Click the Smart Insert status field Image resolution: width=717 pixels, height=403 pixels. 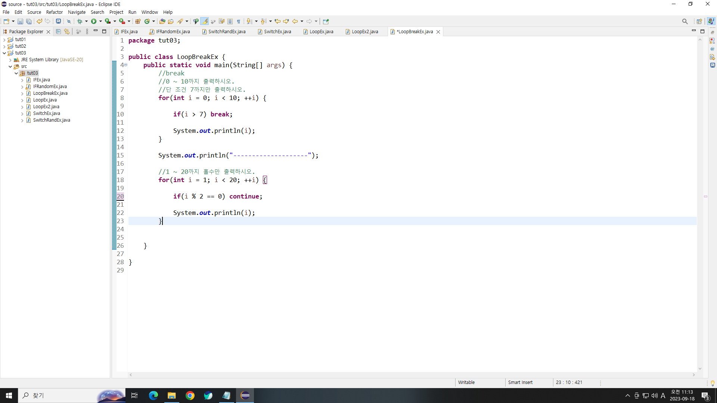click(x=520, y=382)
